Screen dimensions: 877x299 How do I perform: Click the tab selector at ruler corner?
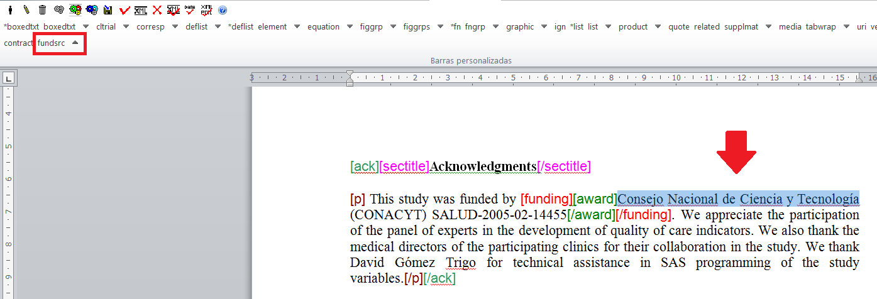tap(9, 79)
